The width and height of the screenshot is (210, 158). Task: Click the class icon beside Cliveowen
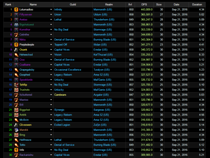point(16,125)
